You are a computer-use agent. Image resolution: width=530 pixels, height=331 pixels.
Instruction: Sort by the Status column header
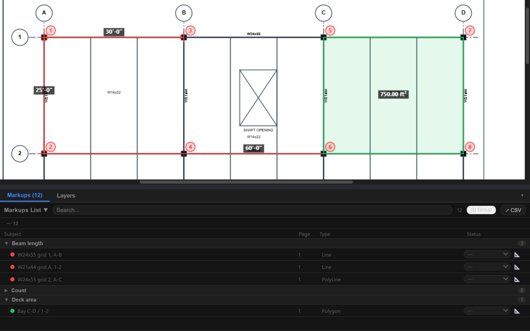pos(474,234)
